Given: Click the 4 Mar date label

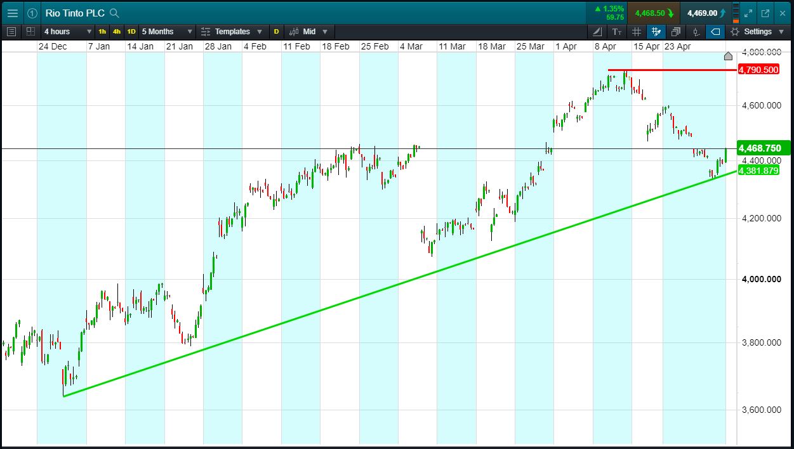Looking at the screenshot, I should click(411, 46).
